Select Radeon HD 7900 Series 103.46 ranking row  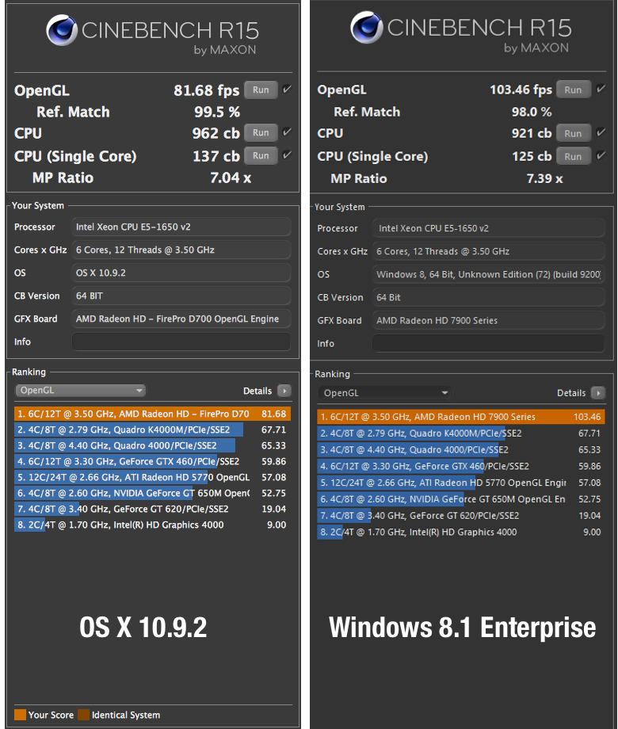(461, 417)
